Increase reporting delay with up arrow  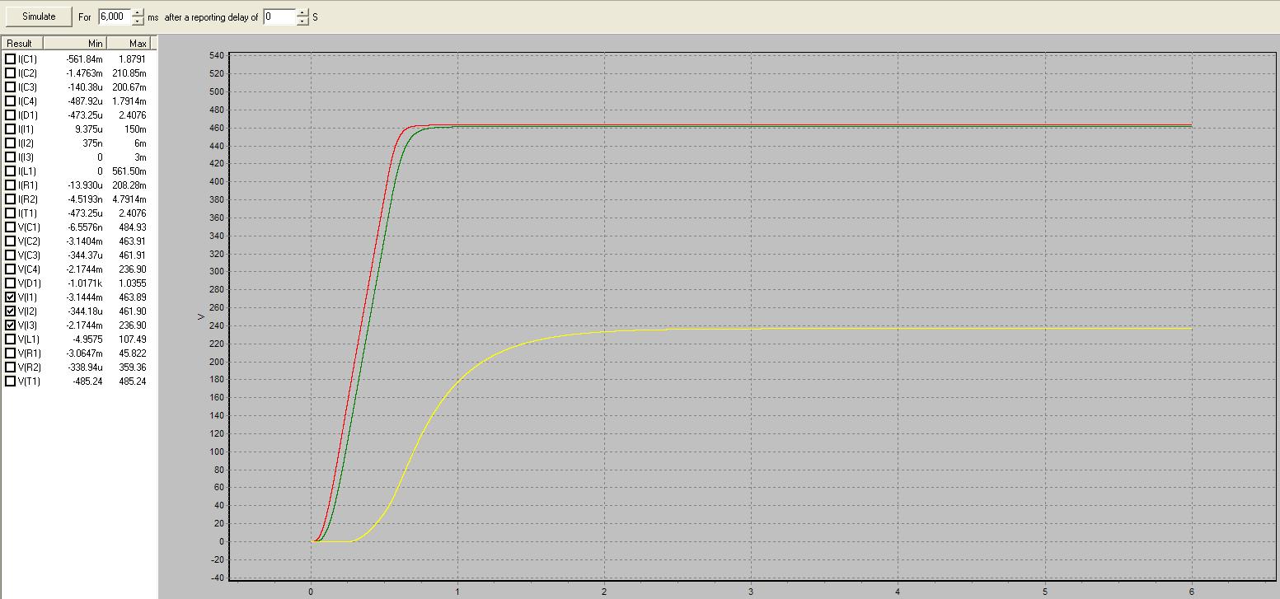tap(302, 12)
